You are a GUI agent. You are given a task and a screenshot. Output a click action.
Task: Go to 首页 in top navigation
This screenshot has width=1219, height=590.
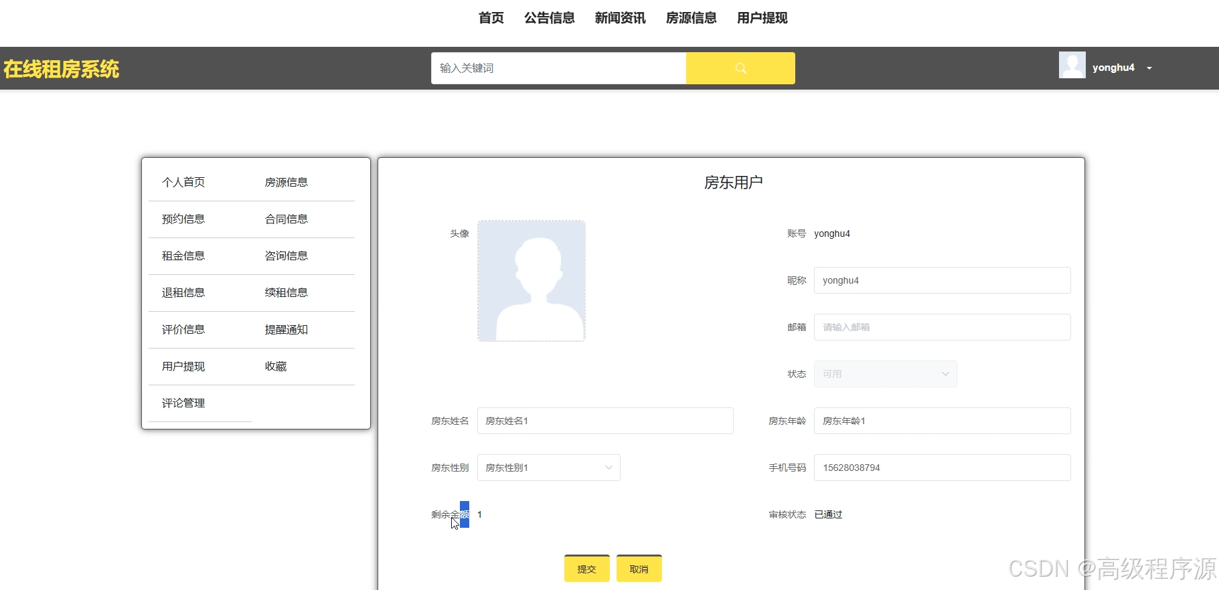click(491, 18)
